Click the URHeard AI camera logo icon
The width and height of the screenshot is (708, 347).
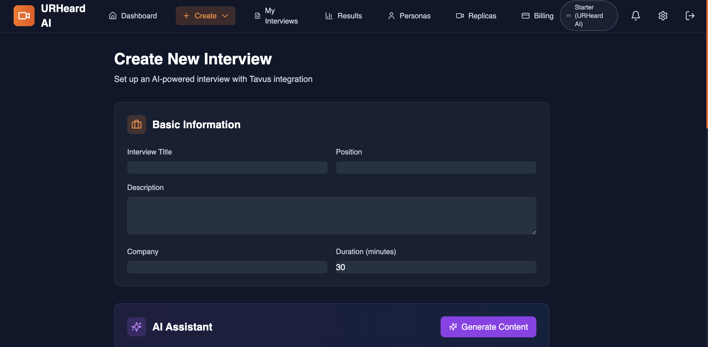click(24, 16)
